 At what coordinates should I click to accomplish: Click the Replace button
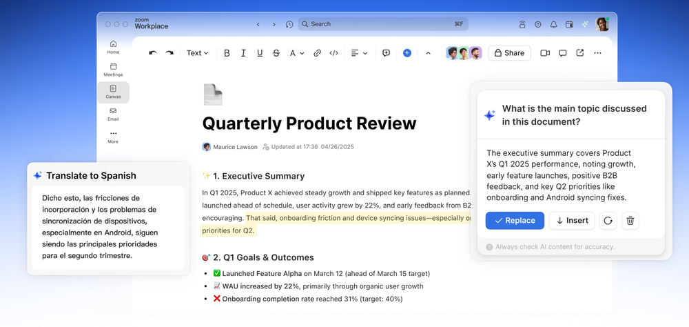coord(515,221)
